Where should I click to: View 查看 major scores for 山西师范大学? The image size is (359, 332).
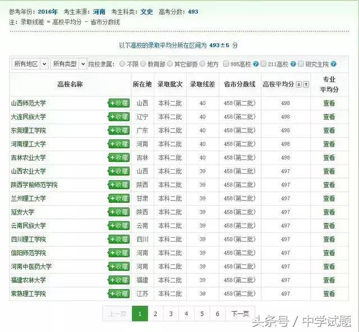pyautogui.click(x=329, y=103)
